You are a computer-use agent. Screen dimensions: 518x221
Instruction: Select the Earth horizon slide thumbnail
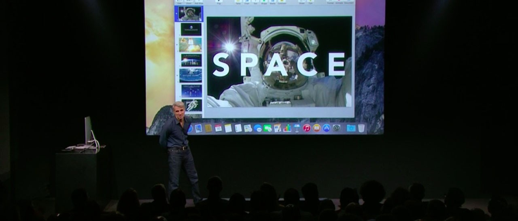pos(191,60)
